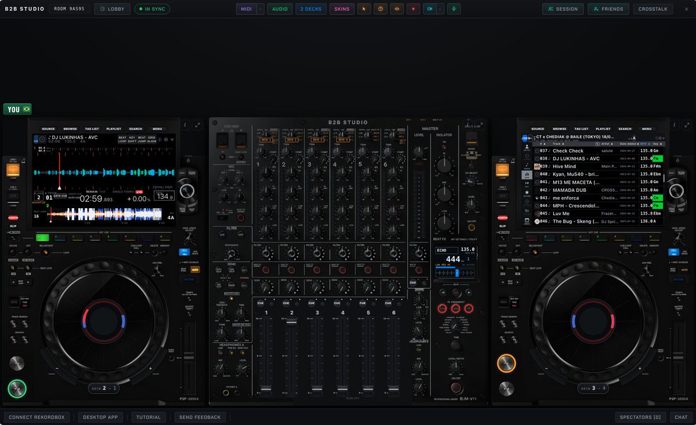Toggle channel 2 CUE button on mixer
Image resolution: width=696 pixels, height=425 pixels.
[286, 303]
